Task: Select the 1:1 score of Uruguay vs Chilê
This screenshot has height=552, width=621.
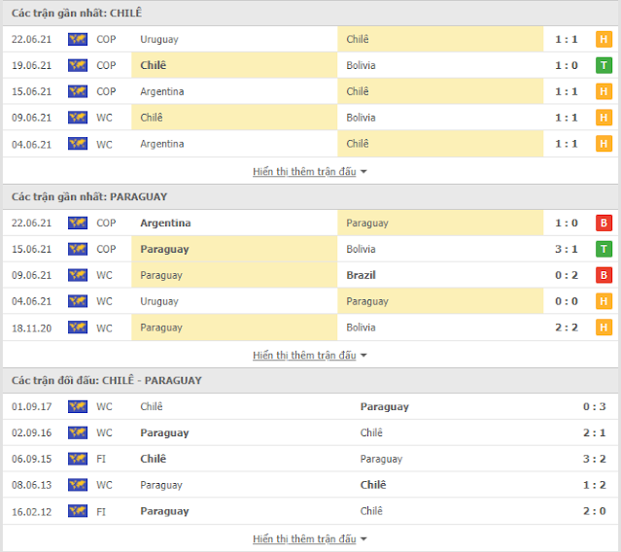Action: [x=567, y=39]
